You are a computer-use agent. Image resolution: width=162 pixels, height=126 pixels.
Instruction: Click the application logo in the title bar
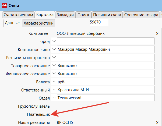tap(4, 5)
